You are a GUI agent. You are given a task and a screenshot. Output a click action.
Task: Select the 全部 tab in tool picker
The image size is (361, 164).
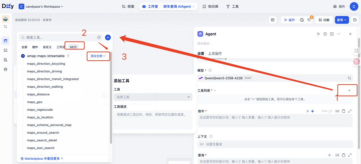pyautogui.click(x=24, y=47)
